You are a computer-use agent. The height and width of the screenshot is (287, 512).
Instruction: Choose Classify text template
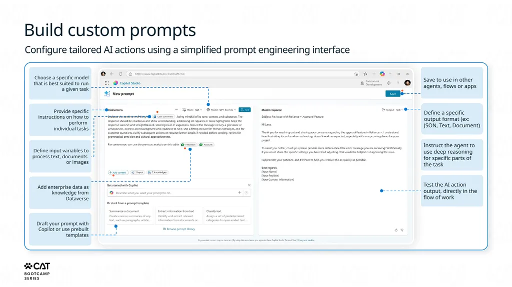tap(227, 216)
